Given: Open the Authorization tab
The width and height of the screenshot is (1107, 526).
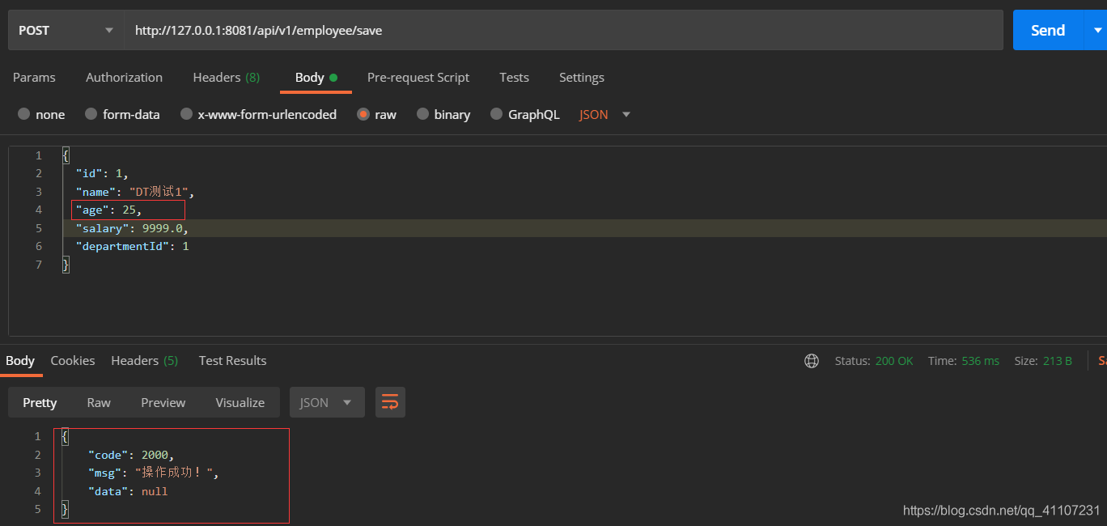Looking at the screenshot, I should point(124,78).
